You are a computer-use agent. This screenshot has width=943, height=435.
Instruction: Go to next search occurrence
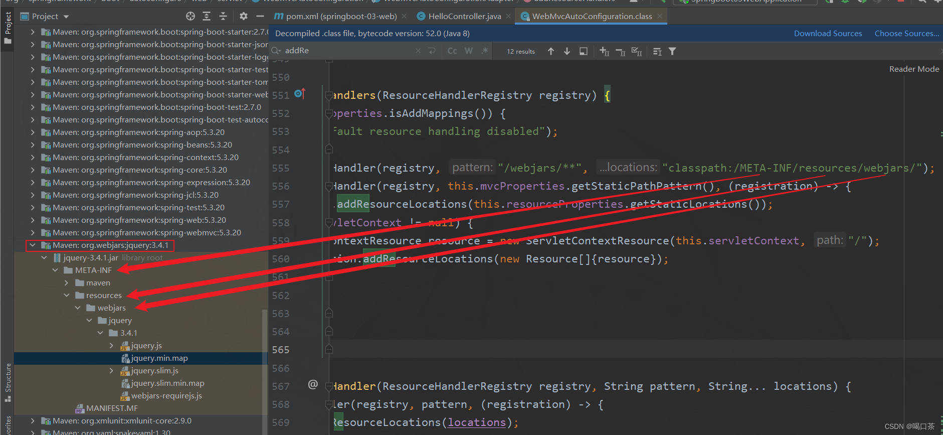567,51
